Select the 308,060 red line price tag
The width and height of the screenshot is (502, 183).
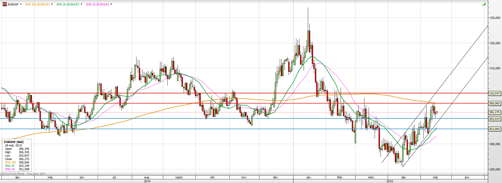(494, 103)
